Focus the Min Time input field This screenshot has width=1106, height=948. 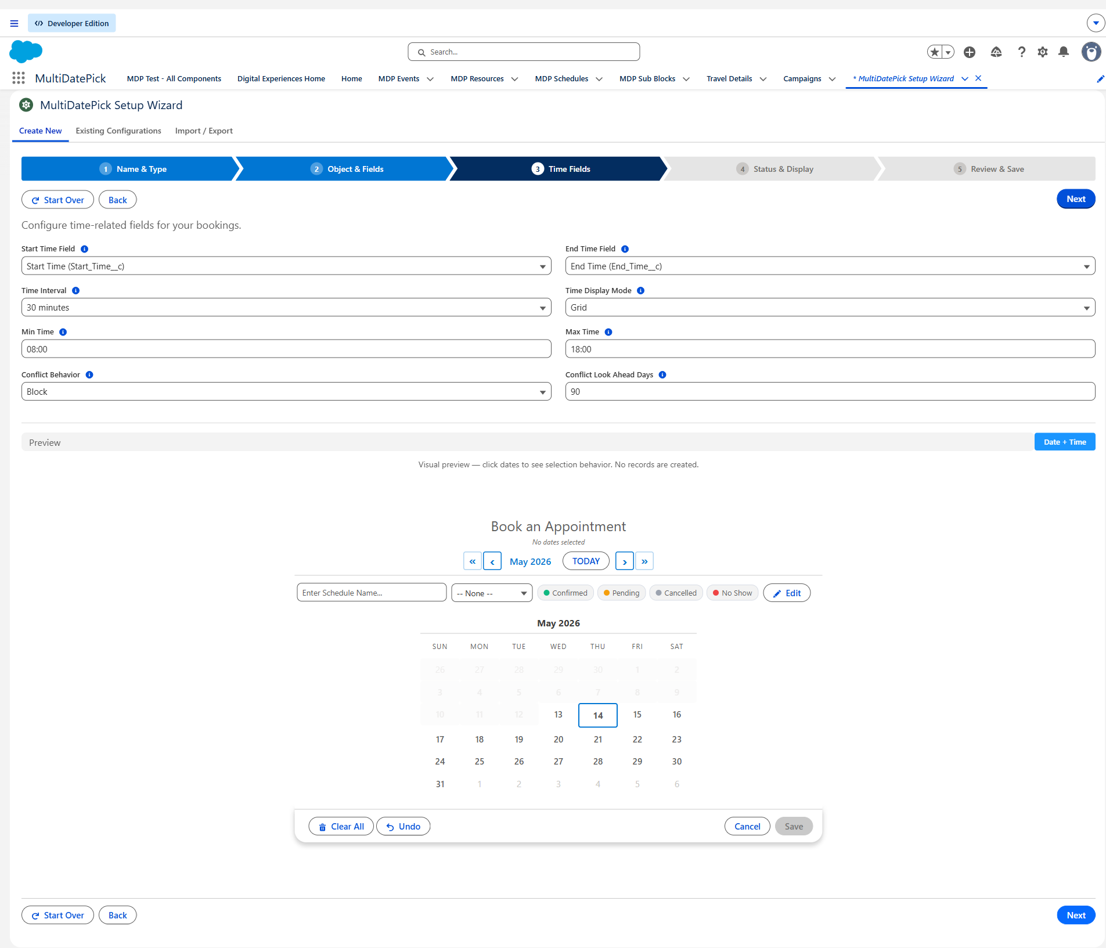[286, 349]
